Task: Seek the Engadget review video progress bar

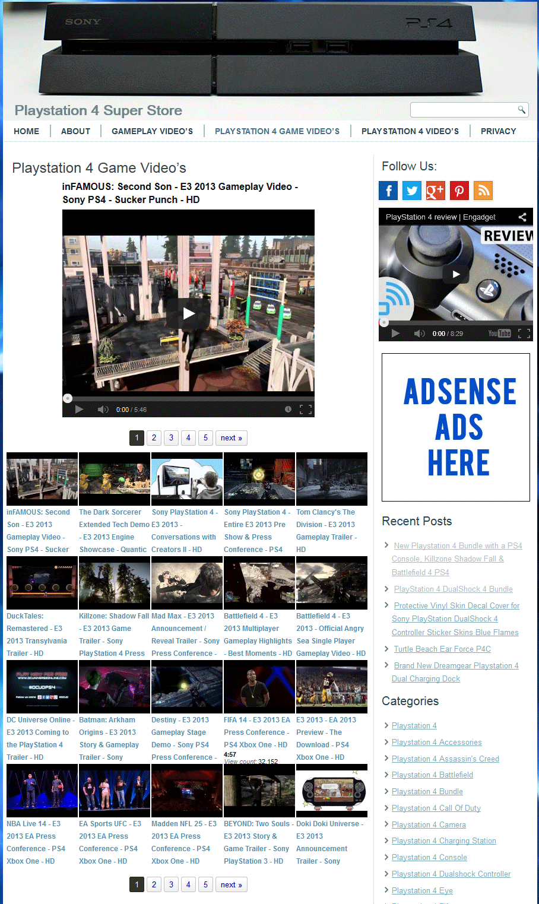Action: click(456, 323)
